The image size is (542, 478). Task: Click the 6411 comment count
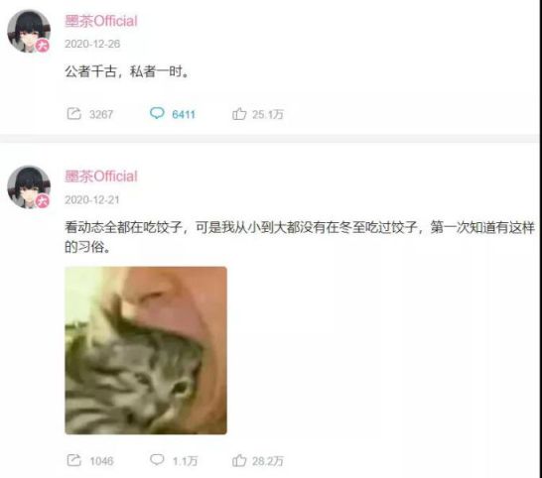pyautogui.click(x=184, y=114)
